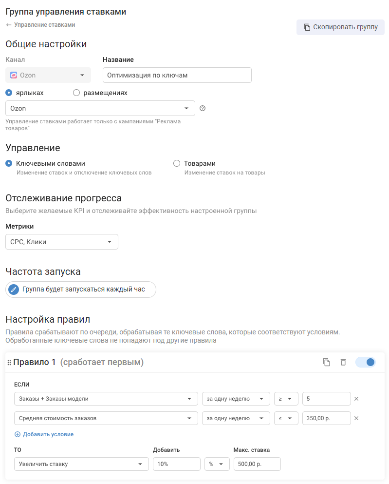Remove the Заказы condition with its × icon
Viewport: 389px width, 484px height.
coord(356,398)
